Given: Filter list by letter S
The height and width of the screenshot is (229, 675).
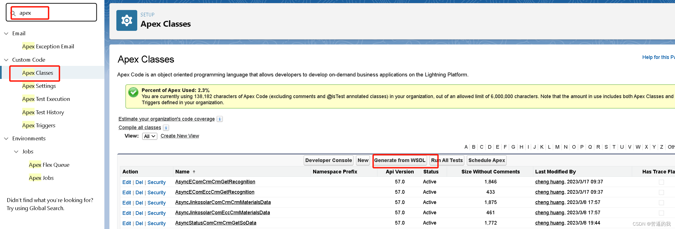Looking at the screenshot, I should coord(606,147).
